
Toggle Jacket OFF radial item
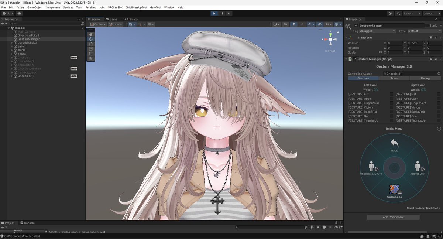pyautogui.click(x=418, y=168)
